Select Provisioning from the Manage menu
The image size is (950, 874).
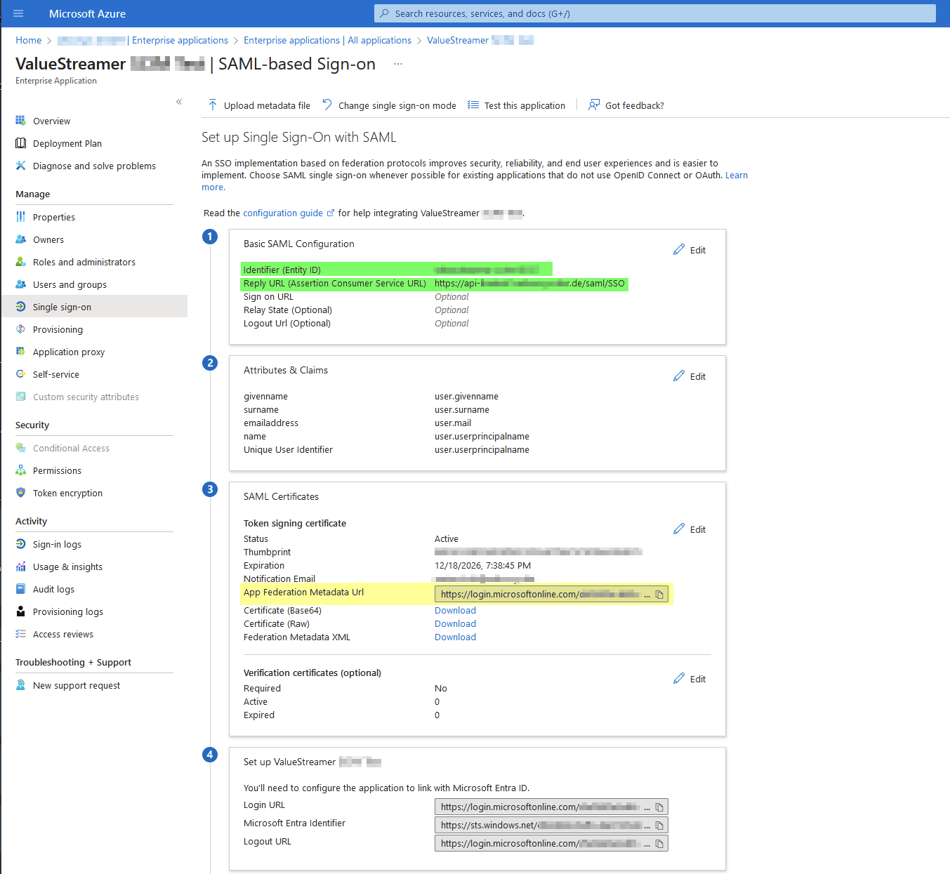[x=58, y=330]
